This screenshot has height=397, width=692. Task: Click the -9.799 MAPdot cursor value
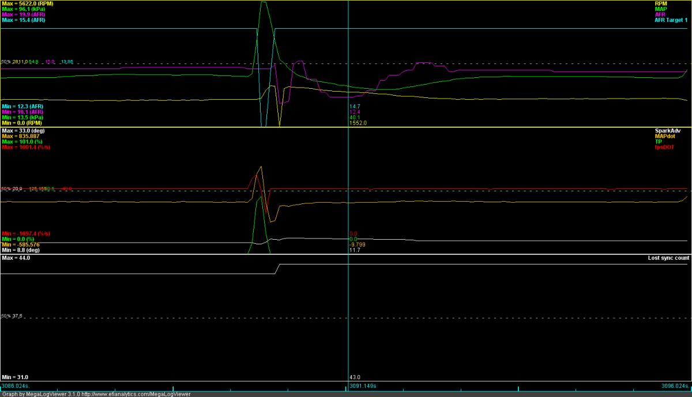(x=357, y=244)
